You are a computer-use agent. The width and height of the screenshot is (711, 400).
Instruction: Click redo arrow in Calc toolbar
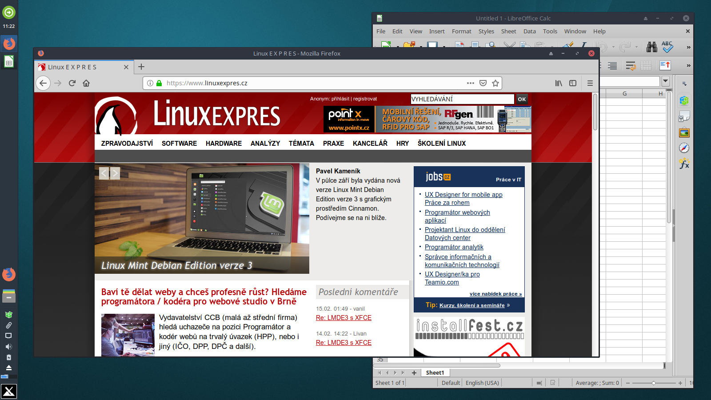pyautogui.click(x=625, y=47)
